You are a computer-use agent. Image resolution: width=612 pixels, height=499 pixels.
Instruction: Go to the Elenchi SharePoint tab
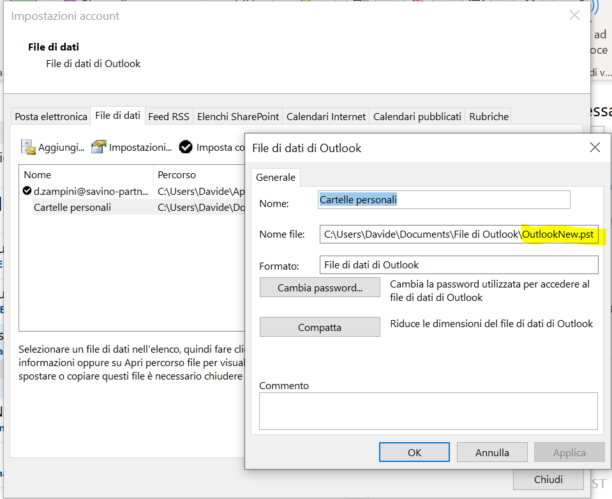point(237,116)
